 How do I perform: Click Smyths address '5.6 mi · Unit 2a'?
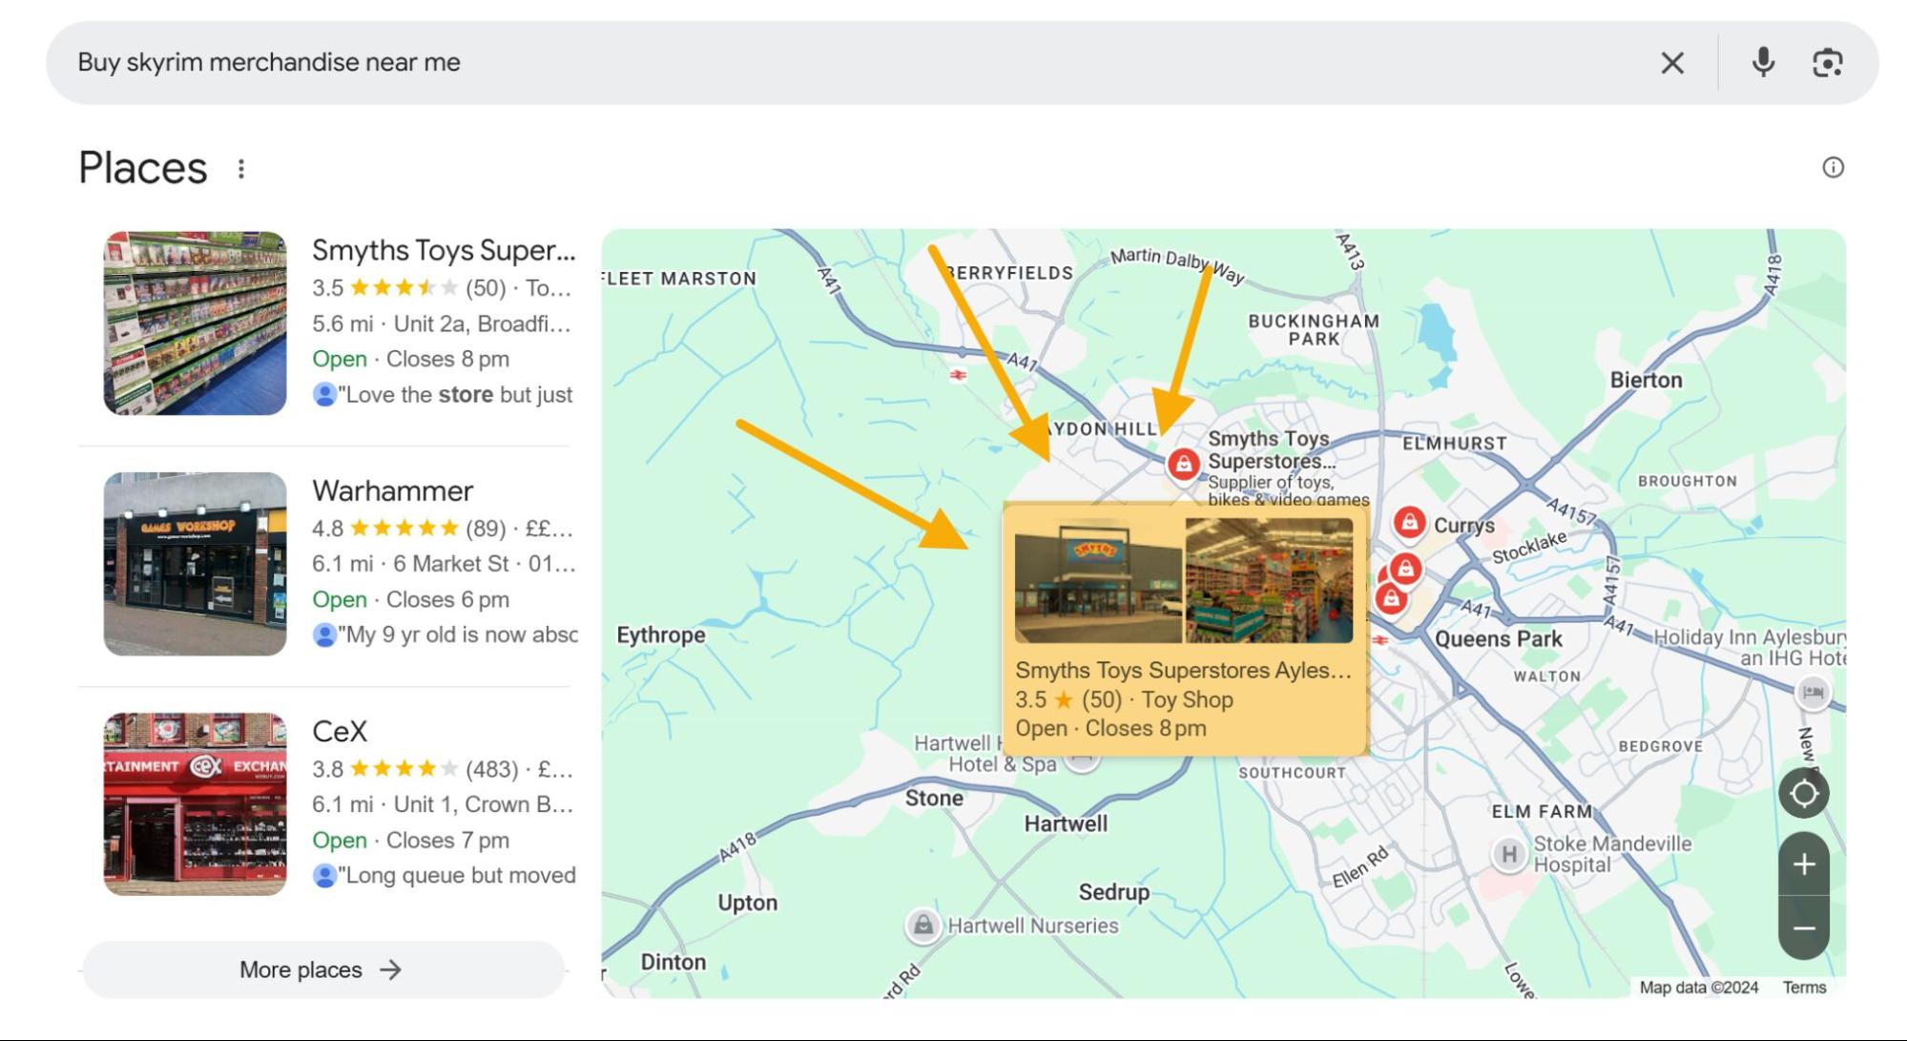pos(442,323)
